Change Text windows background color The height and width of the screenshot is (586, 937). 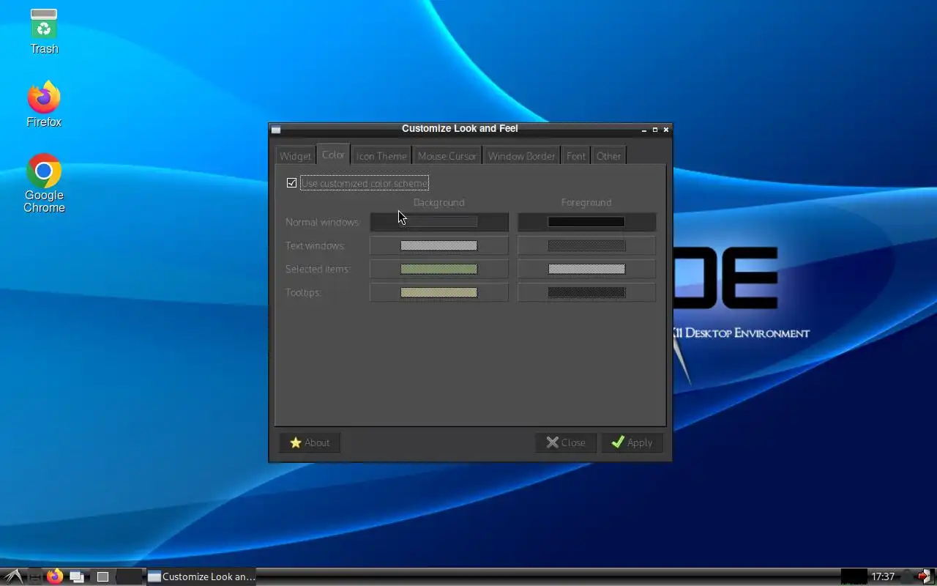point(439,245)
